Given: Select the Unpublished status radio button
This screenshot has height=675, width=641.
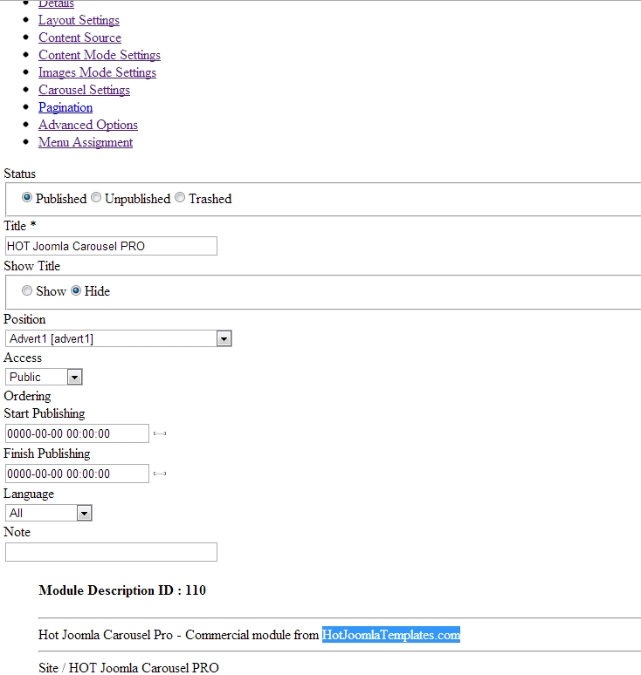Looking at the screenshot, I should pos(96,198).
